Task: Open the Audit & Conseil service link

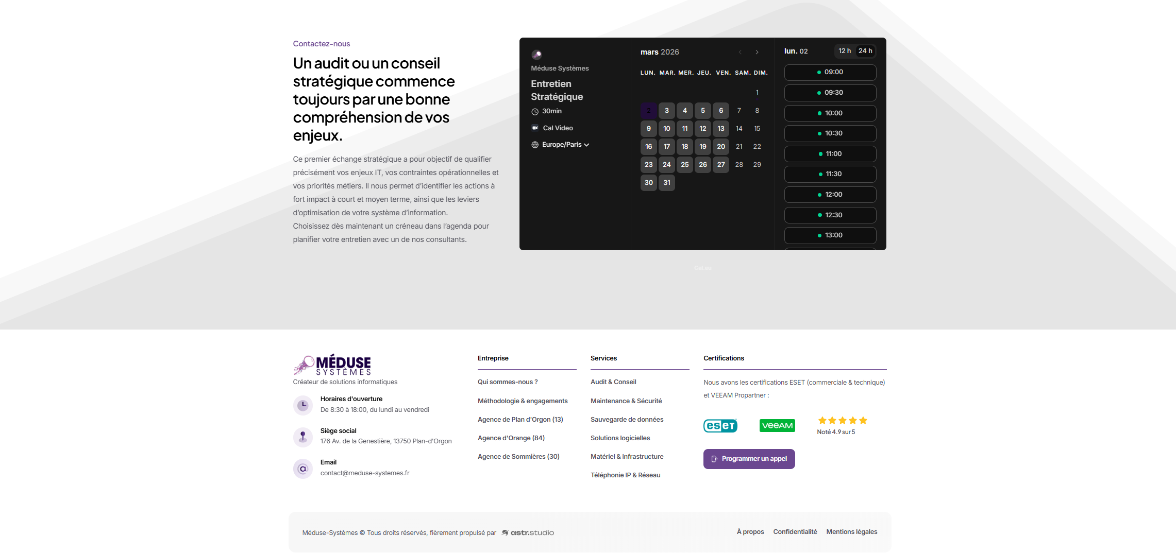Action: click(613, 382)
